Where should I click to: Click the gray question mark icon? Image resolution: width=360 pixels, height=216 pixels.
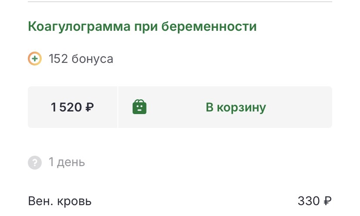click(x=35, y=163)
